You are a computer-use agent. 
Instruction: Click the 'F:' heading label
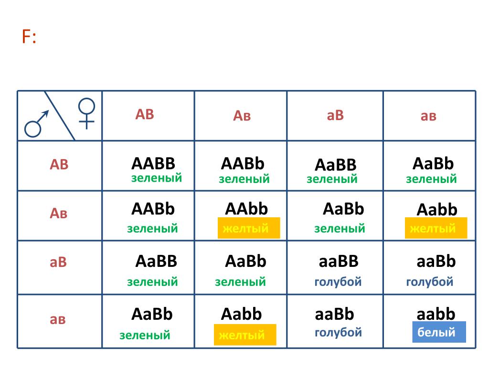pos(29,37)
